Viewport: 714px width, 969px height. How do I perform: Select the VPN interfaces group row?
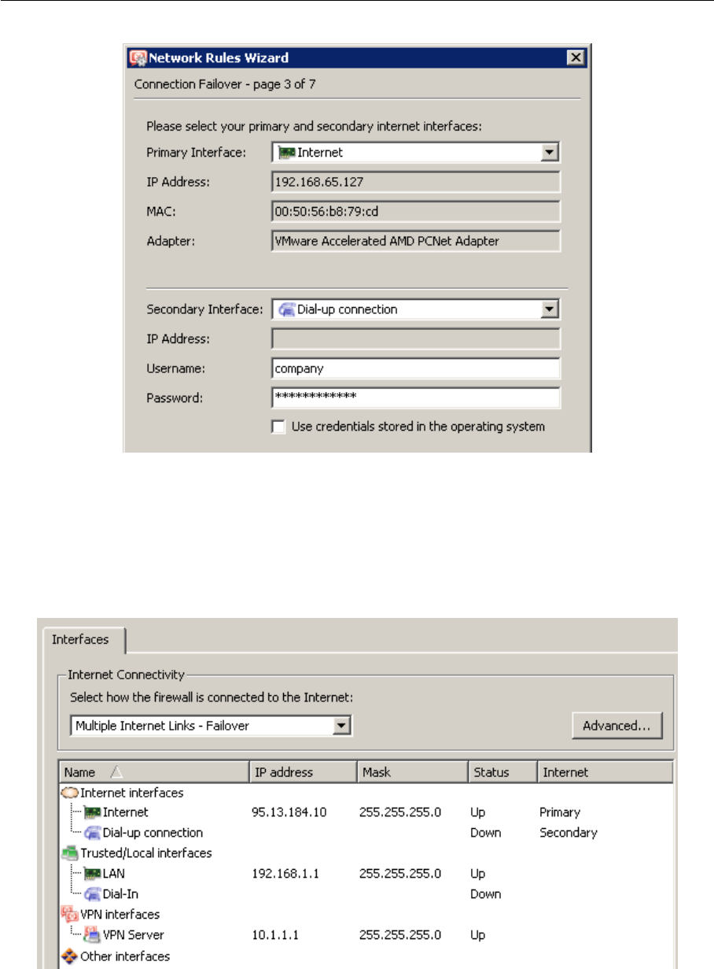tap(366, 915)
